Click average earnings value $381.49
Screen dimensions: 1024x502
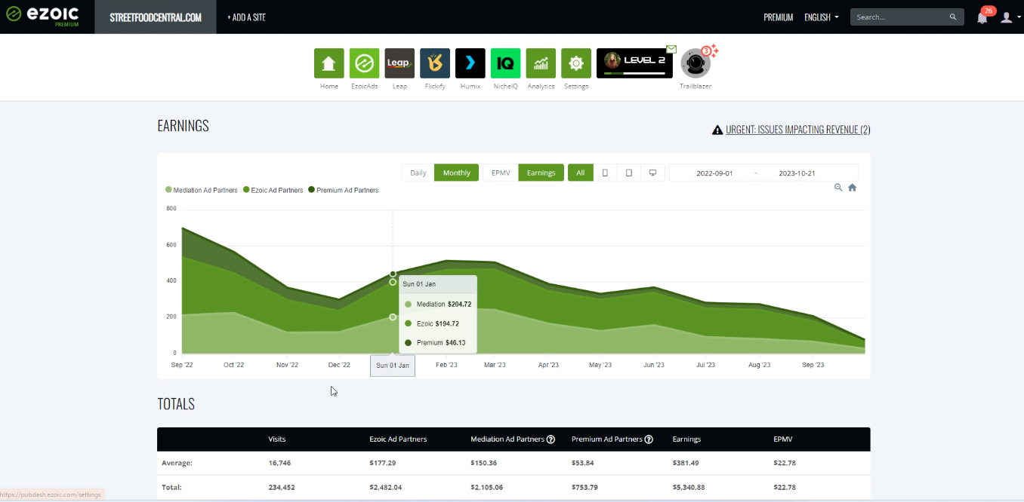coord(688,463)
